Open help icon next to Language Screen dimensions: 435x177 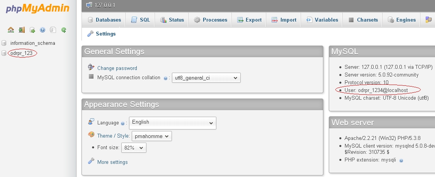click(x=122, y=124)
